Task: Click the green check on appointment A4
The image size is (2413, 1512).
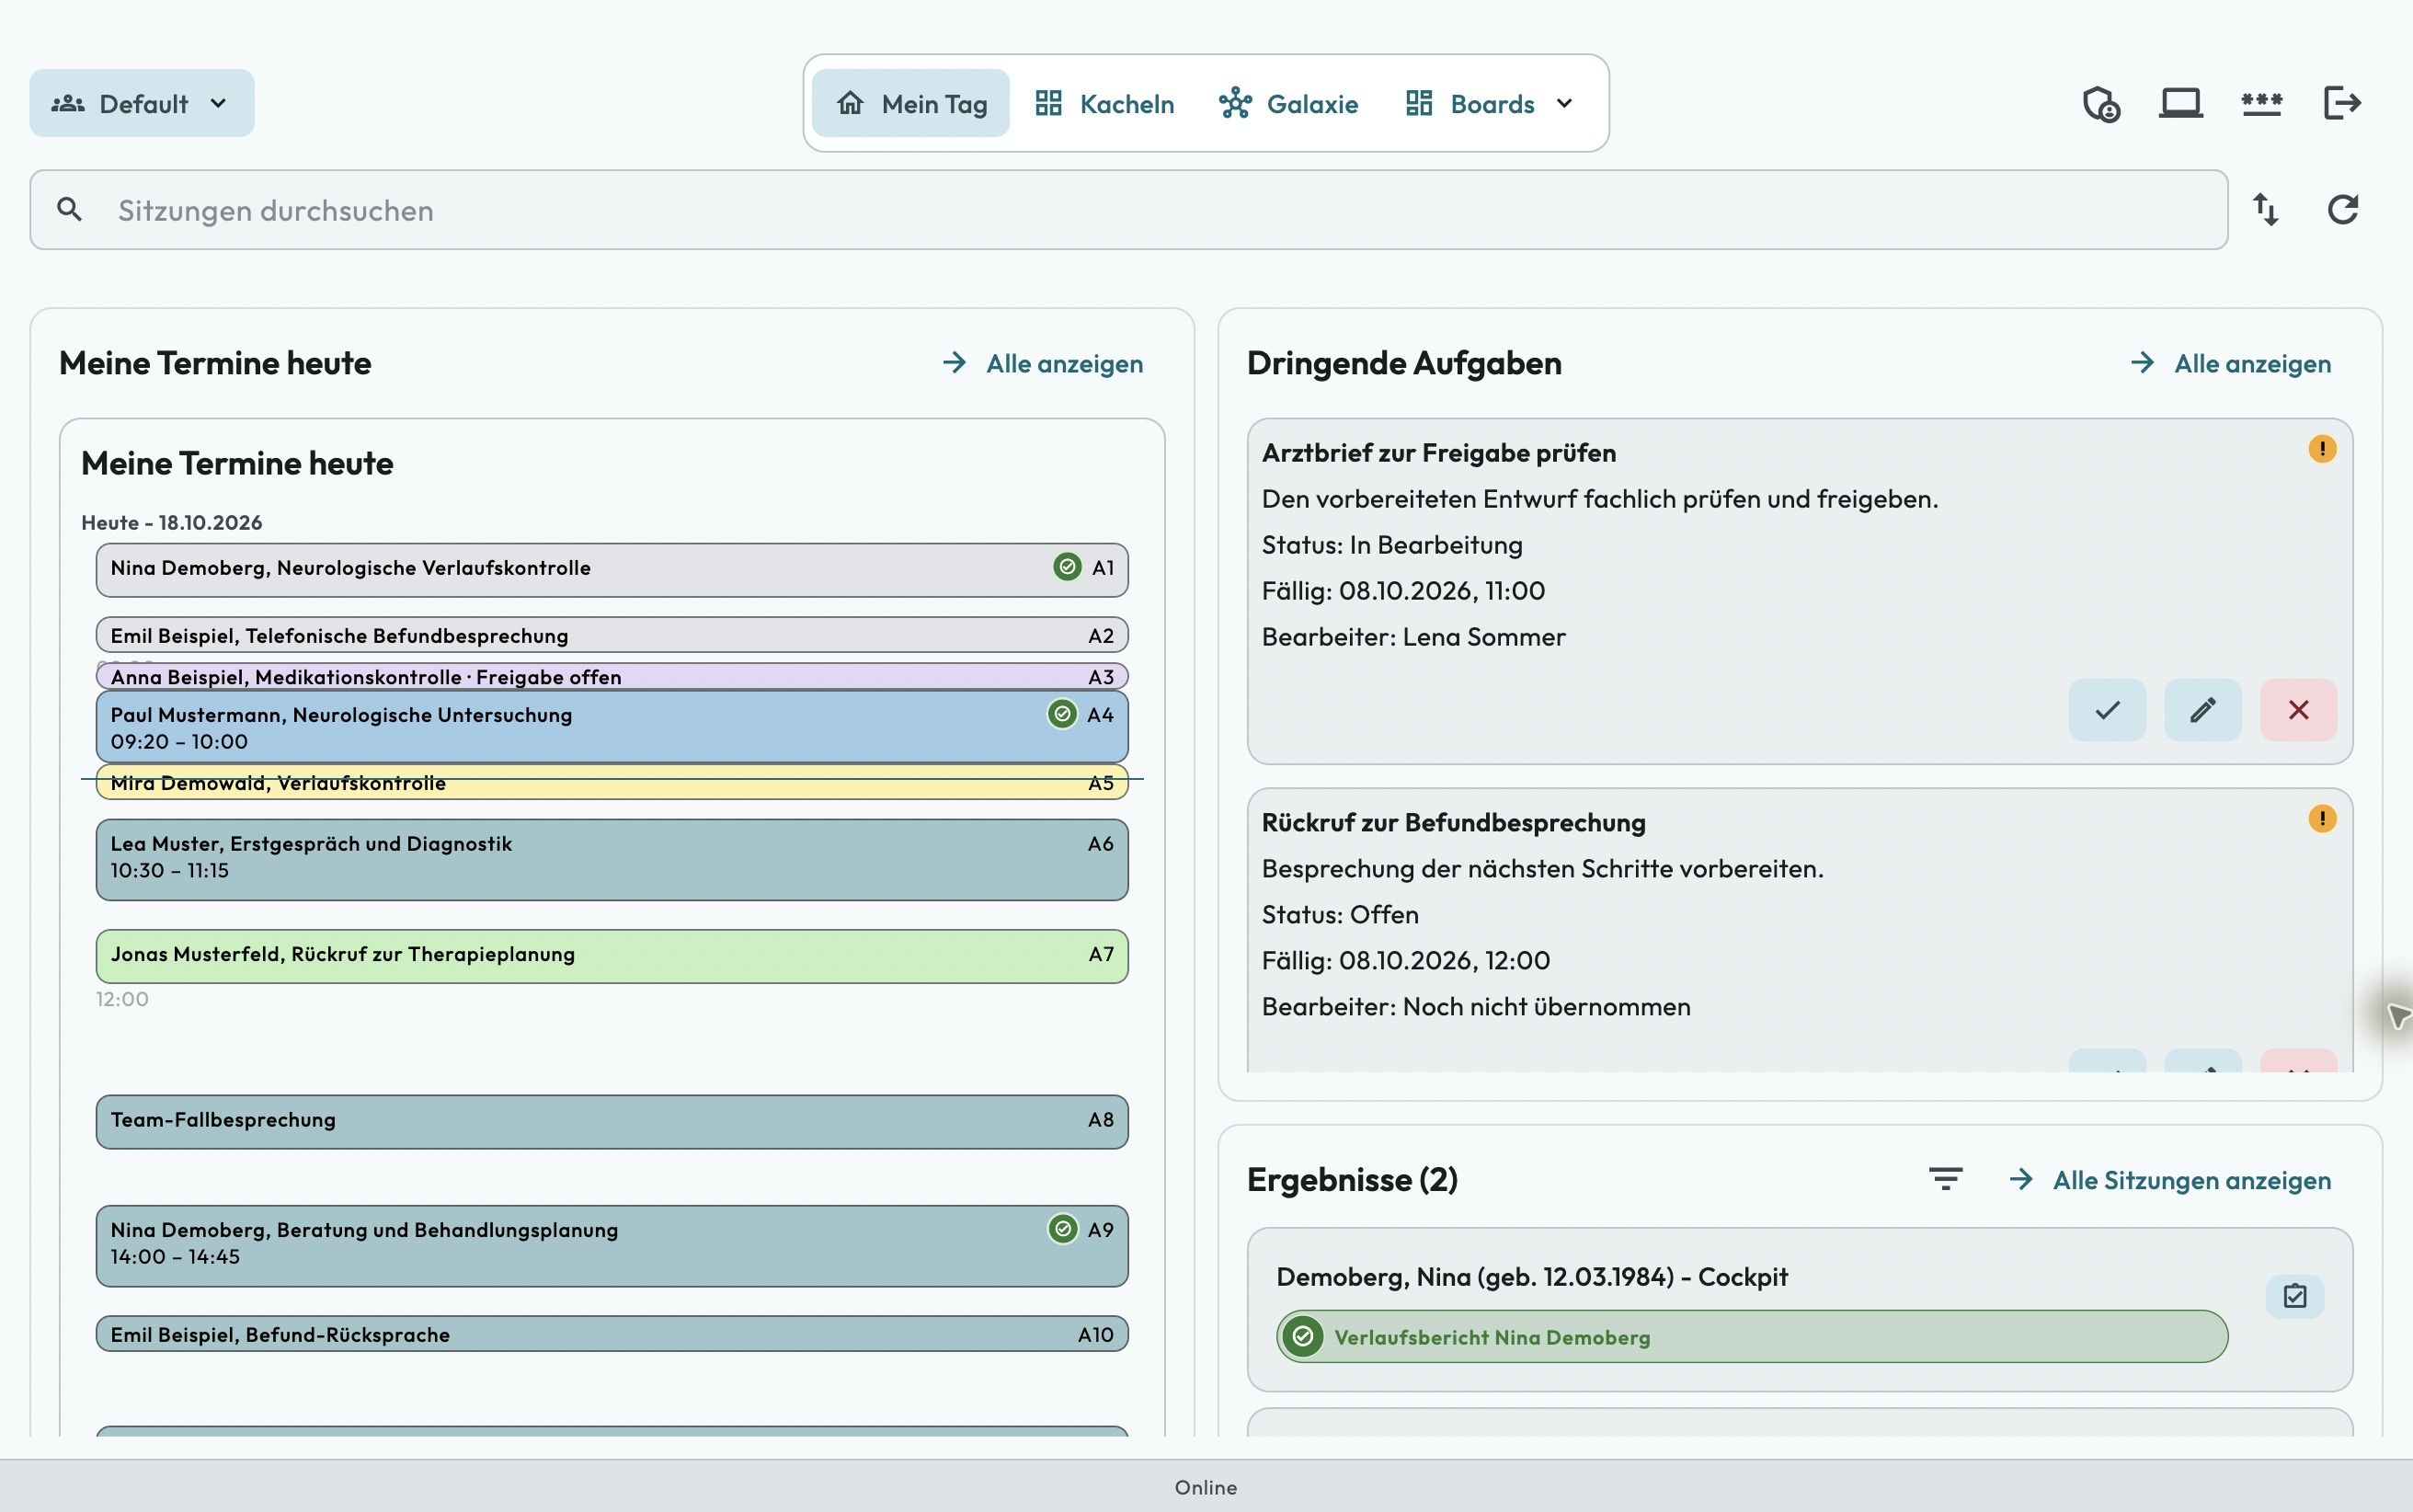Action: tap(1062, 714)
